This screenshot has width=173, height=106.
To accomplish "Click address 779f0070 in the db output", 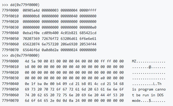I will (10, 101).
